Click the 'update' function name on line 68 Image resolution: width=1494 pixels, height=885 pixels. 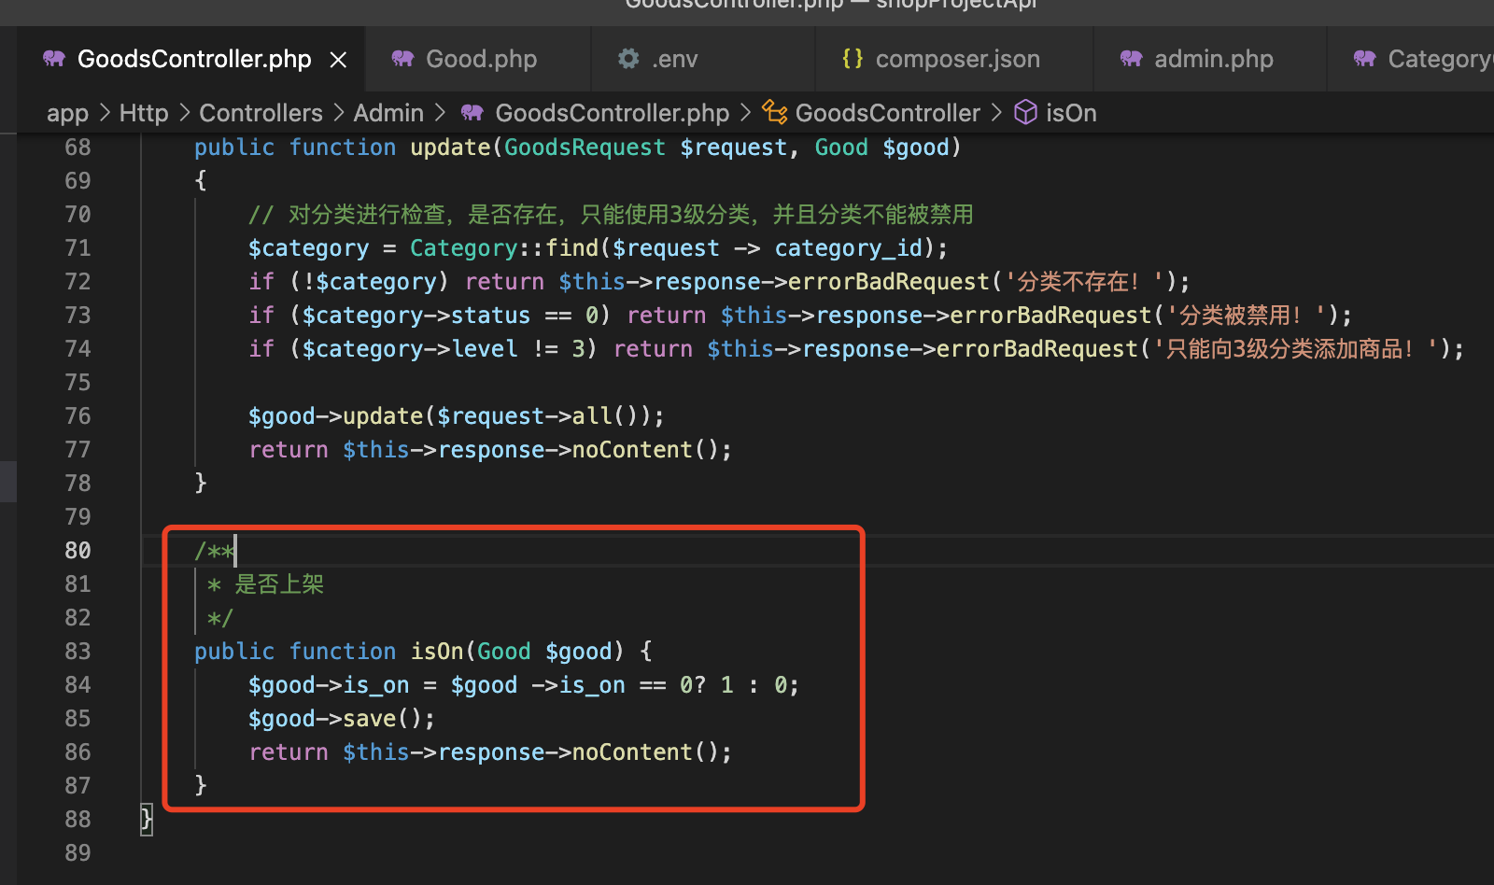(x=450, y=147)
